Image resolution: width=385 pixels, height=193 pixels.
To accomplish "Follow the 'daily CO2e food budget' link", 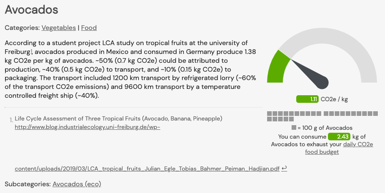I will 339,148.
